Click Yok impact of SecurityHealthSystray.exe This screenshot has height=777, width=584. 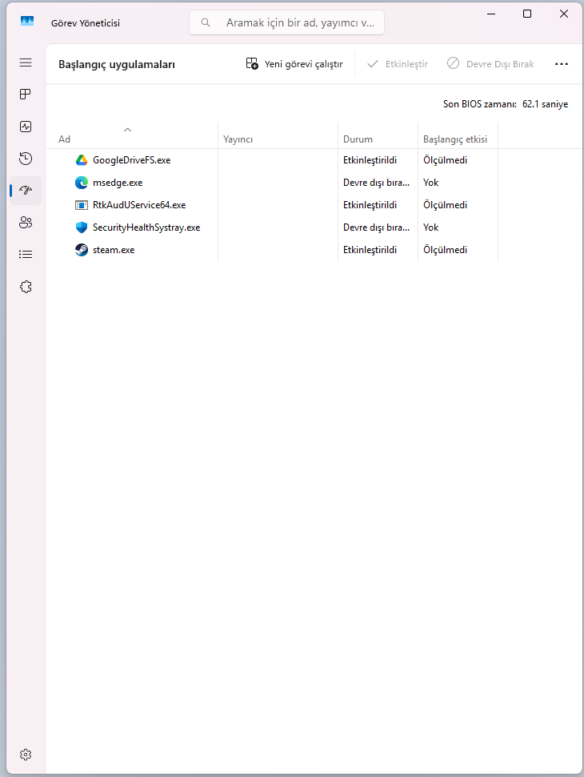click(430, 227)
